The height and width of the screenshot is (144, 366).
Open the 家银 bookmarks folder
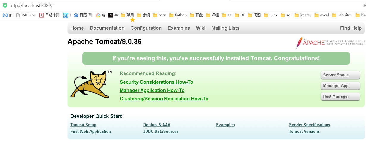[143, 15]
